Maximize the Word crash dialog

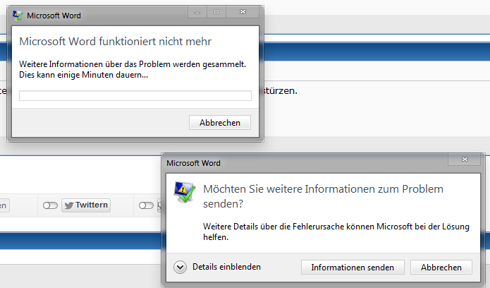tap(216, 12)
